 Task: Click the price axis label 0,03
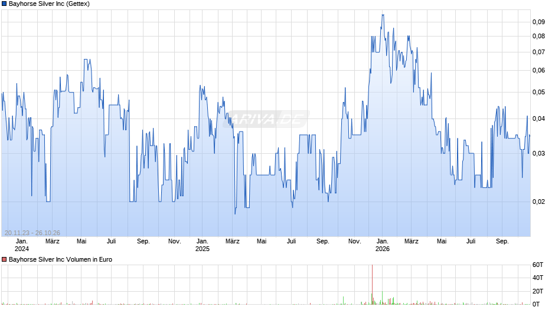(x=538, y=153)
